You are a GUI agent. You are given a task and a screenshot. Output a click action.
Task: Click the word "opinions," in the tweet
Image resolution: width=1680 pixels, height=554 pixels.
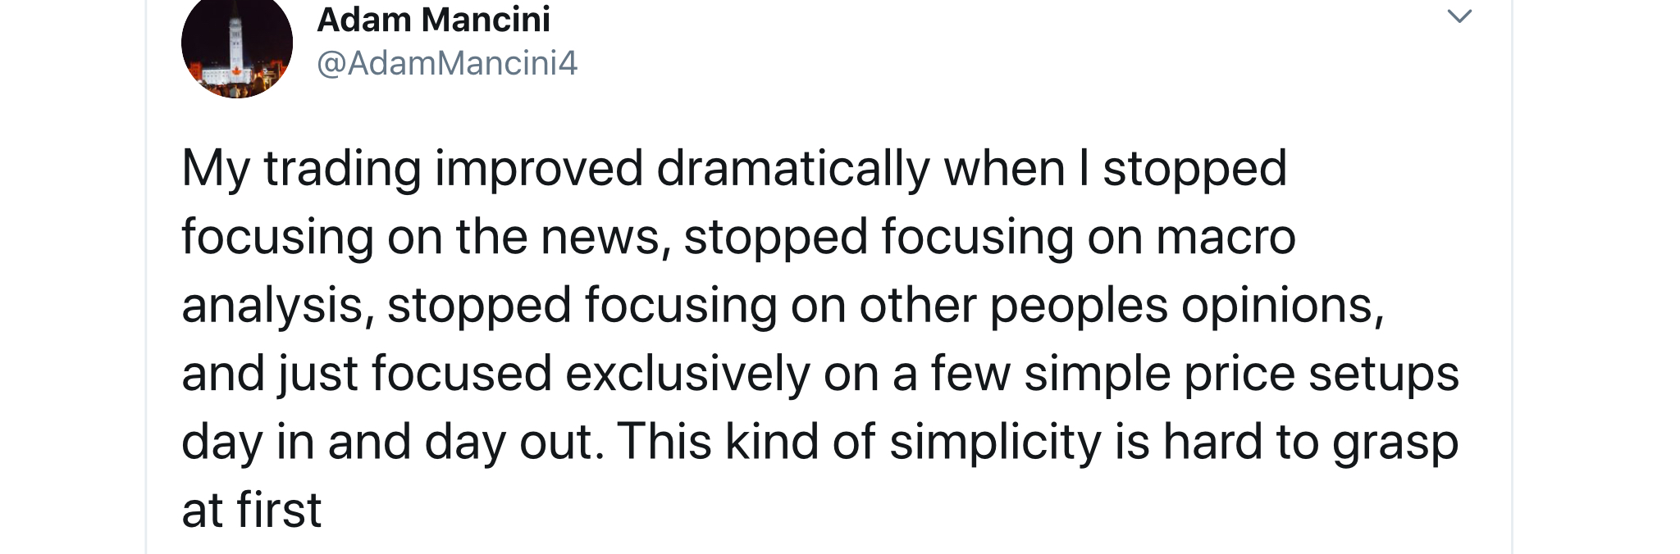[1282, 305]
